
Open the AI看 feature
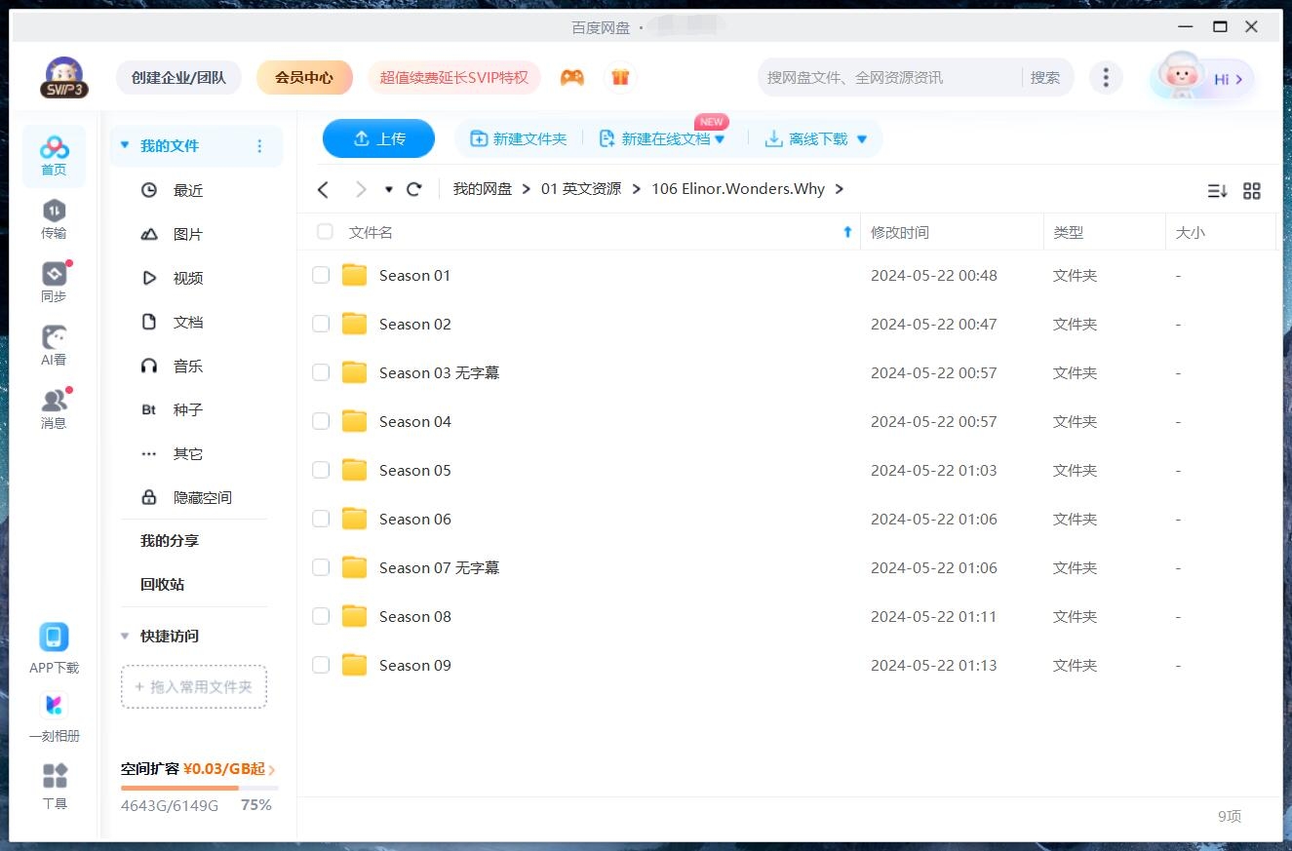tap(54, 343)
